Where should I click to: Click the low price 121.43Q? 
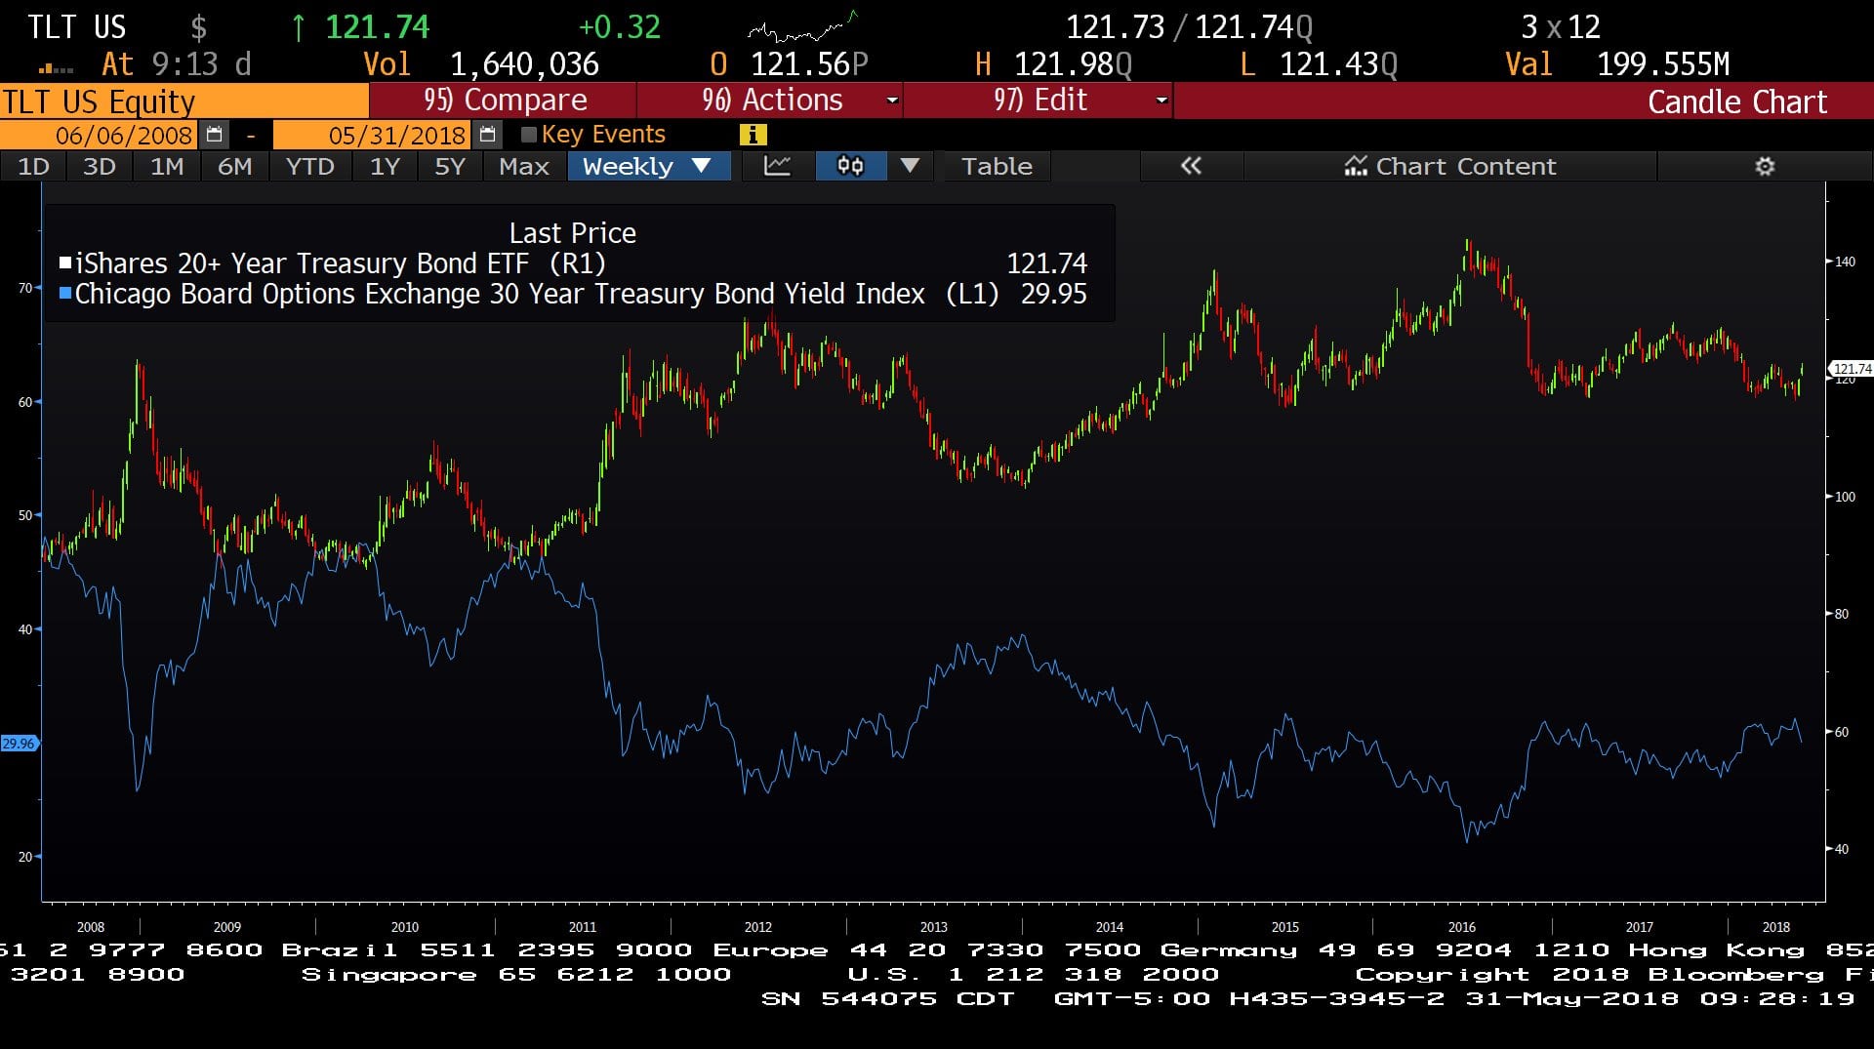[x=1338, y=64]
